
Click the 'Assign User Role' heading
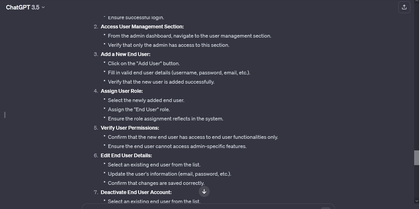click(x=122, y=91)
